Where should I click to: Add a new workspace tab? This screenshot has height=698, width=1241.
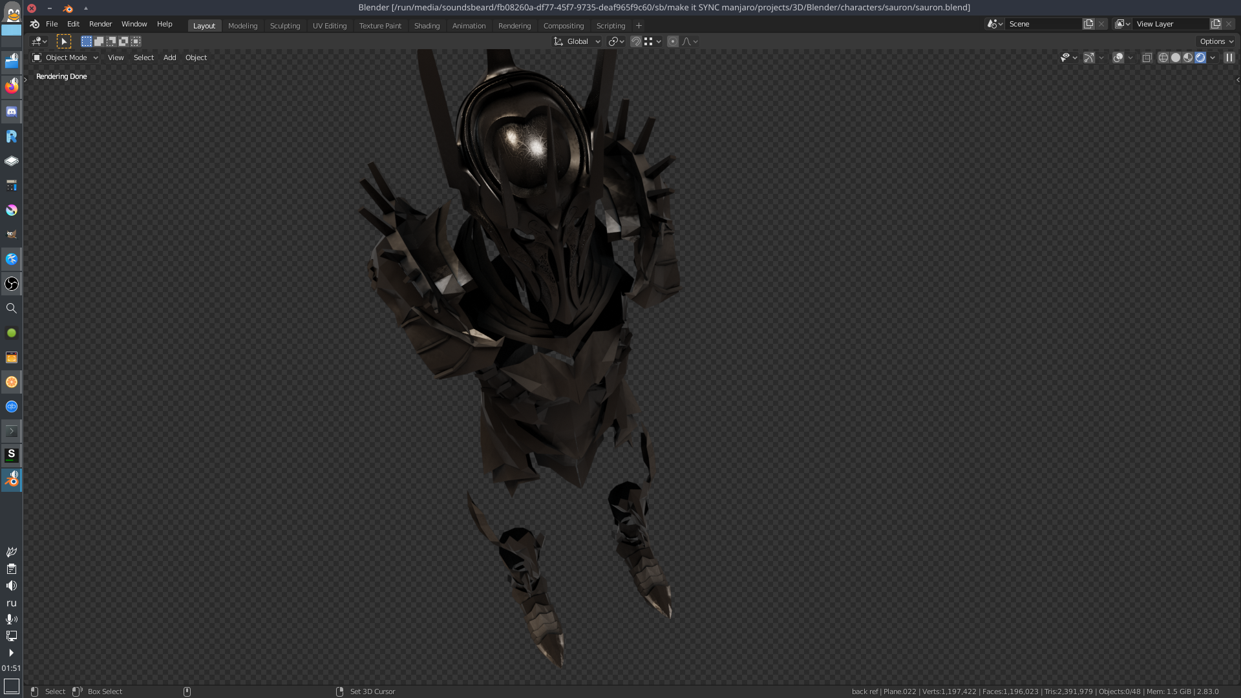pyautogui.click(x=639, y=26)
